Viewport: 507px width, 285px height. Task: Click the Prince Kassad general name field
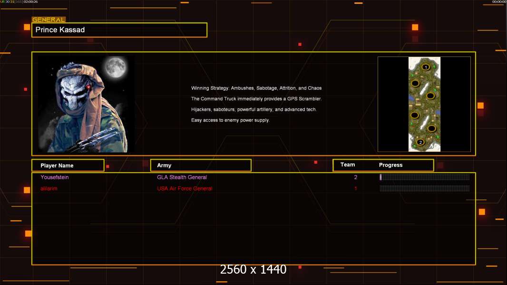click(119, 30)
